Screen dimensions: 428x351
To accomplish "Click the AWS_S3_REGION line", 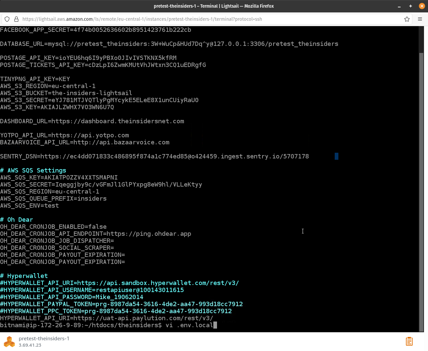I will click(x=48, y=86).
